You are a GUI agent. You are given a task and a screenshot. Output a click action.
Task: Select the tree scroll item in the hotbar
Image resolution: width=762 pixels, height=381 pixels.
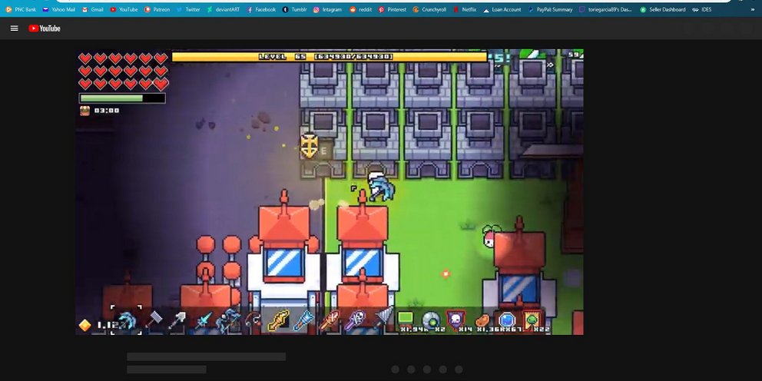click(532, 320)
